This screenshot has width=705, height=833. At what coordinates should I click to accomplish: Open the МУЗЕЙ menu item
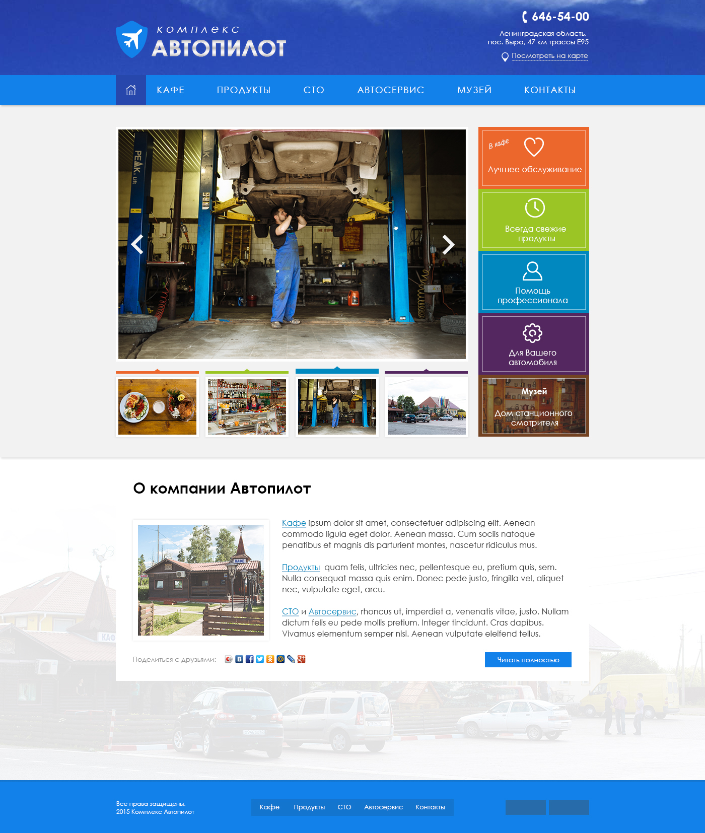coord(474,90)
